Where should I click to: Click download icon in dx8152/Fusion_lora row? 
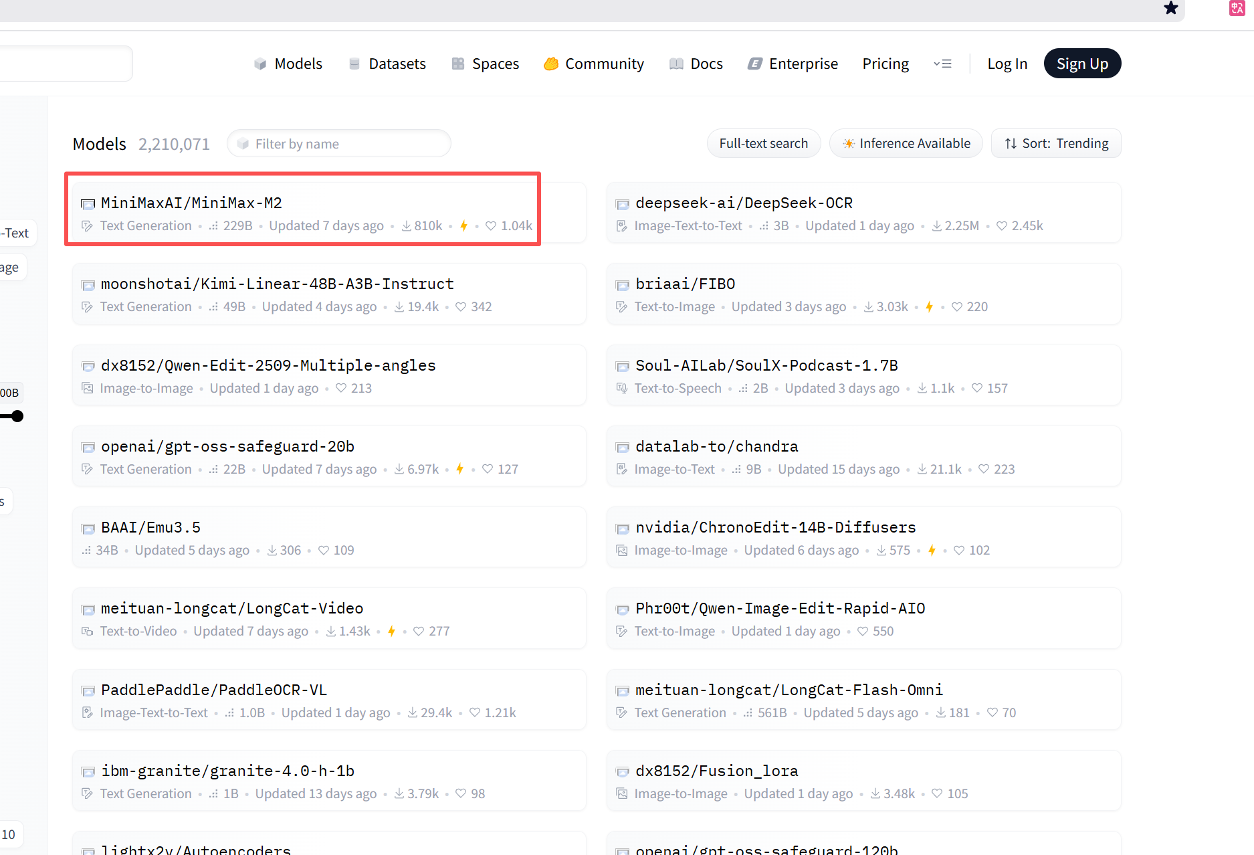(875, 793)
